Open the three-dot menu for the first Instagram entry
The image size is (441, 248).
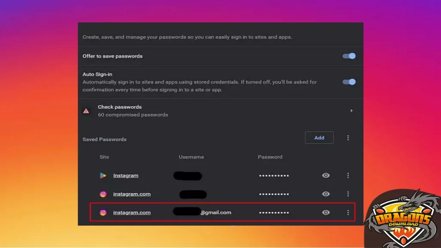point(348,175)
